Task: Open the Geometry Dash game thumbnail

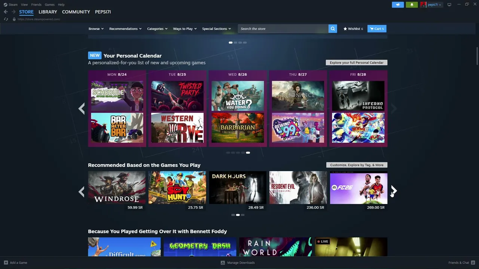Action: pyautogui.click(x=200, y=247)
